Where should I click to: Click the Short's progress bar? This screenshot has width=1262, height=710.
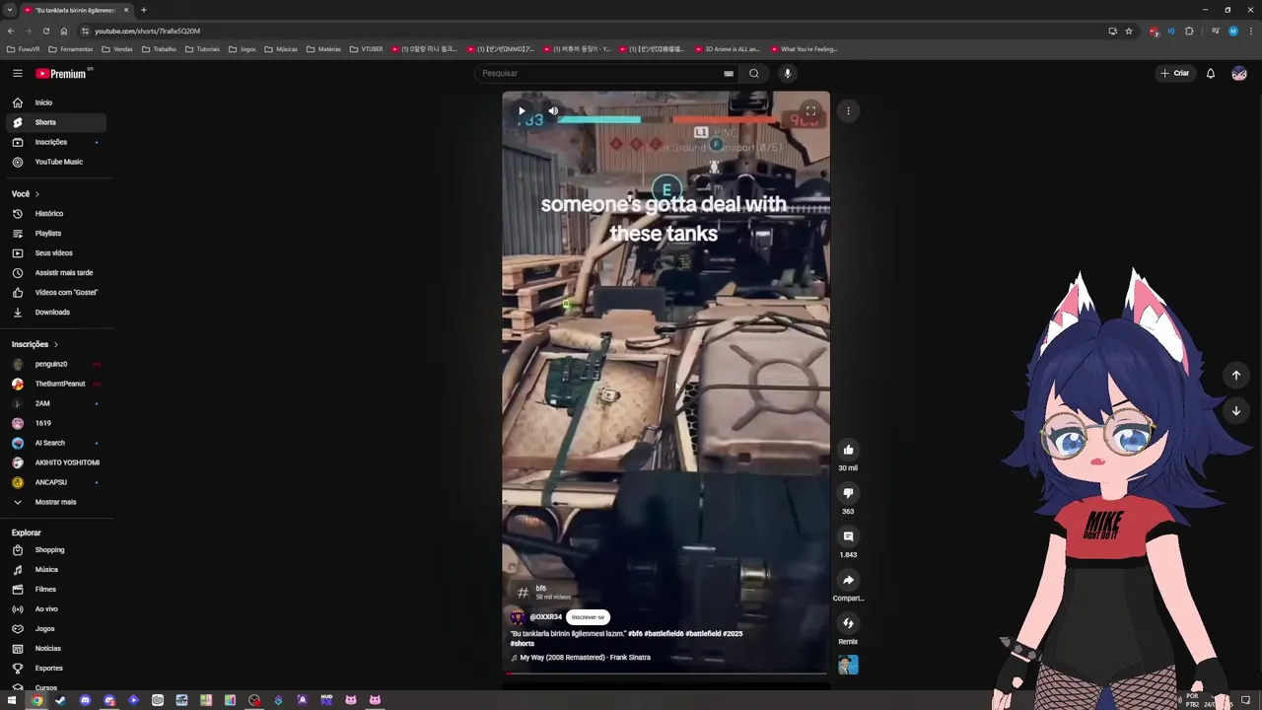(666, 674)
